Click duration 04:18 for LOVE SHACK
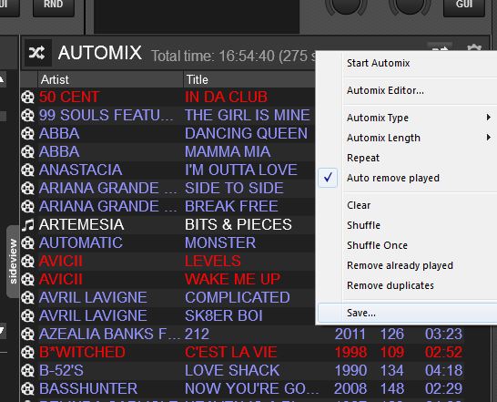Image resolution: width=497 pixels, height=402 pixels. pyautogui.click(x=444, y=371)
